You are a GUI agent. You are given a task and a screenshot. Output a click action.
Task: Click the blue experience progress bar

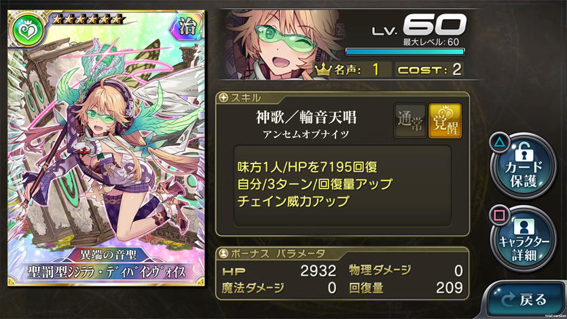[x=405, y=52]
